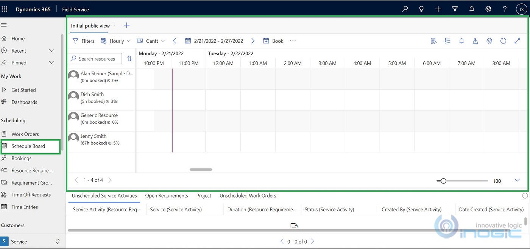Viewport: 530px width, 249px height.
Task: Open Filters on the schedule board
Action: pyautogui.click(x=83, y=41)
